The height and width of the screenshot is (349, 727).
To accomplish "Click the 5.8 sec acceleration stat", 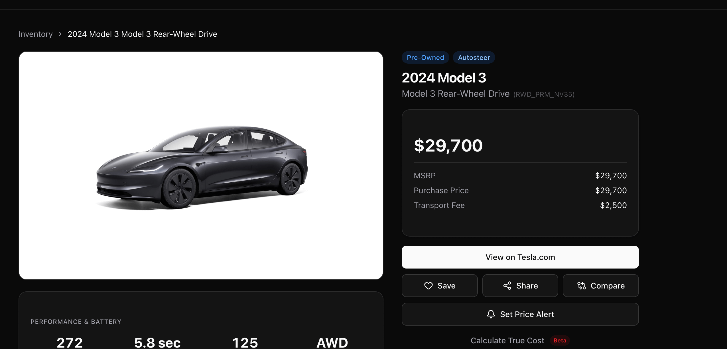I will point(157,342).
